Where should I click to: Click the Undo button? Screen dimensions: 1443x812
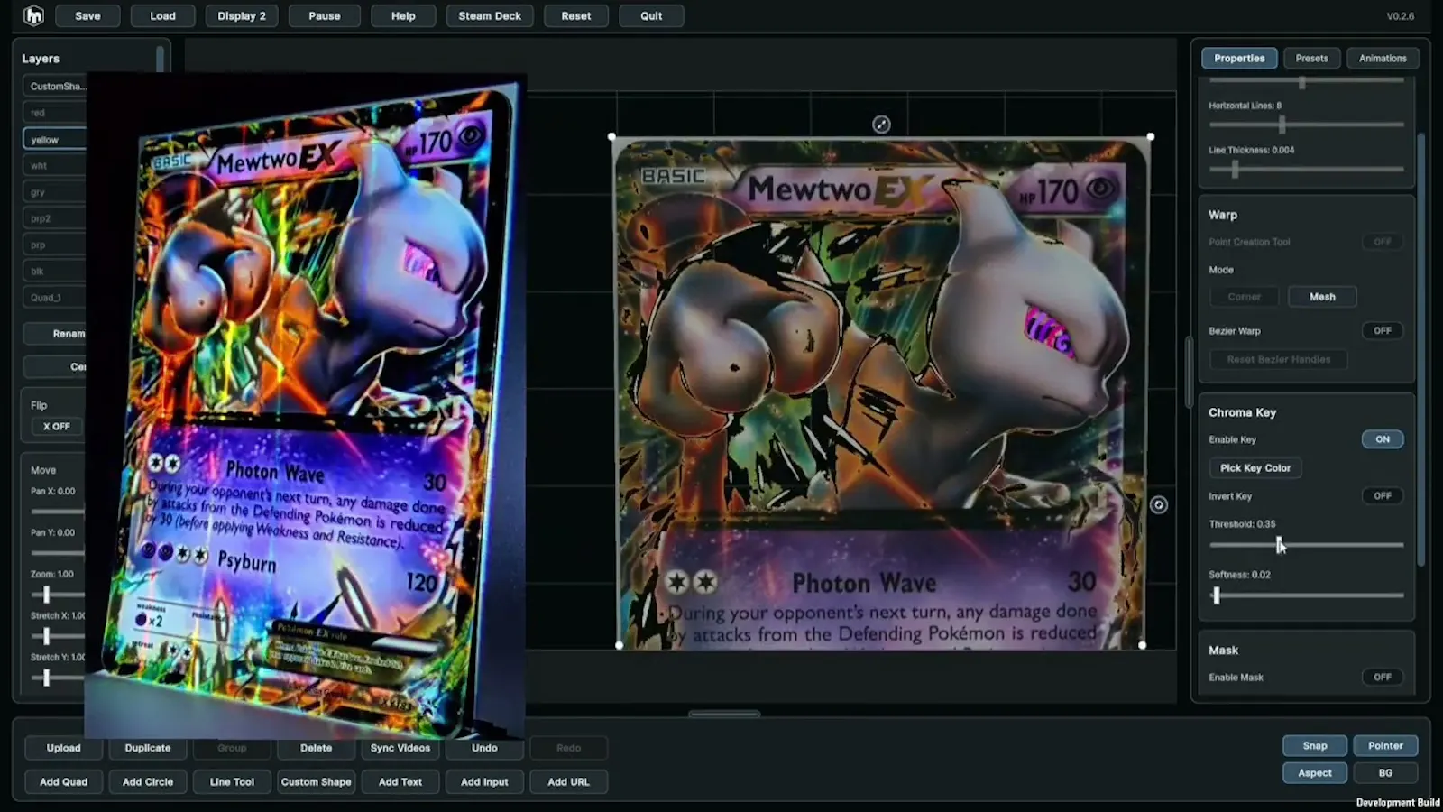pyautogui.click(x=484, y=748)
